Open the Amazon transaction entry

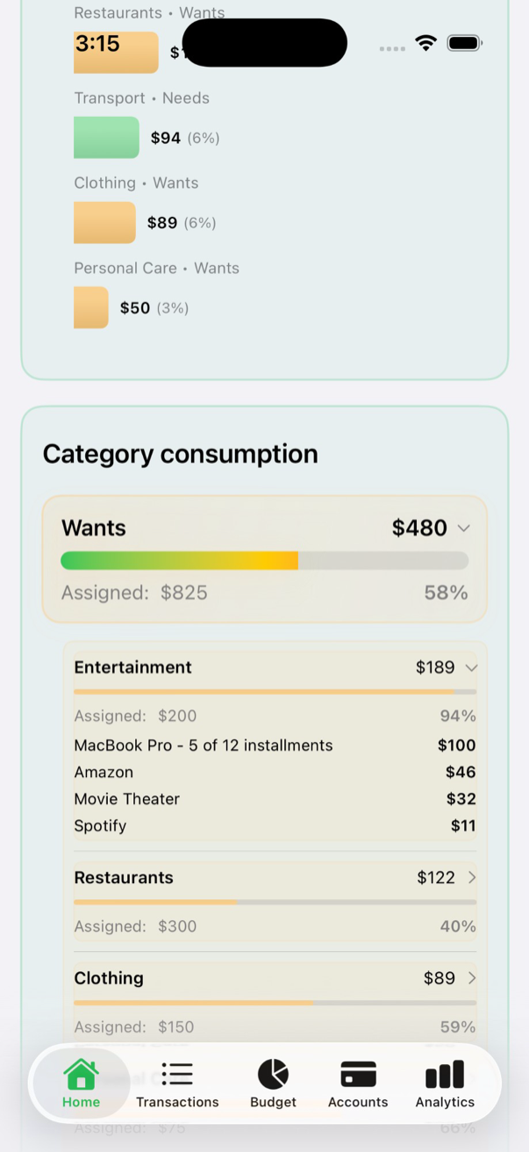coord(104,773)
